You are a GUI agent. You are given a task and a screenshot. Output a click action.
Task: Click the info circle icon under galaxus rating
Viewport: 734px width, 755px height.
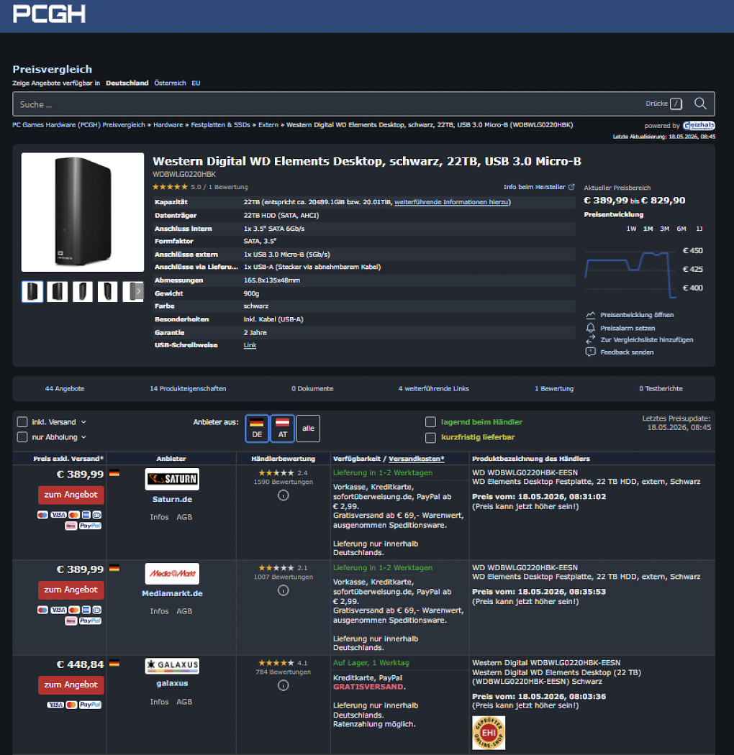tap(284, 685)
